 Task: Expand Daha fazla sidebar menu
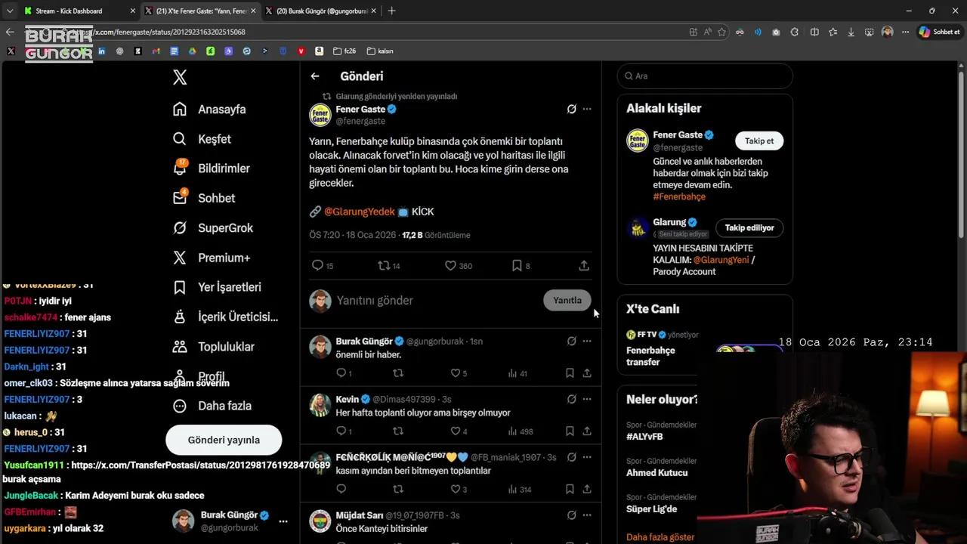pos(212,406)
